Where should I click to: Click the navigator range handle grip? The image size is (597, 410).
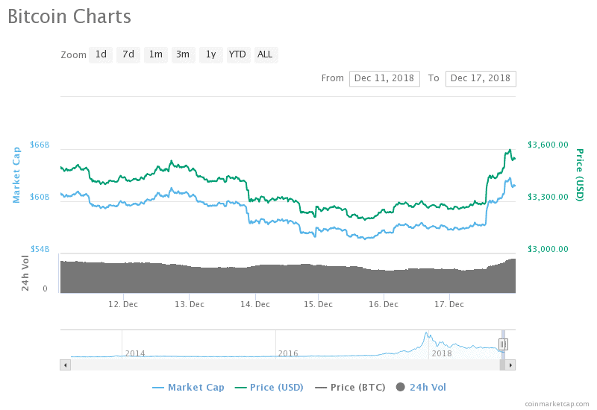coord(503,344)
